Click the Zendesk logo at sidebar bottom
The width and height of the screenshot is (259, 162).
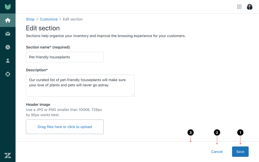(8, 155)
